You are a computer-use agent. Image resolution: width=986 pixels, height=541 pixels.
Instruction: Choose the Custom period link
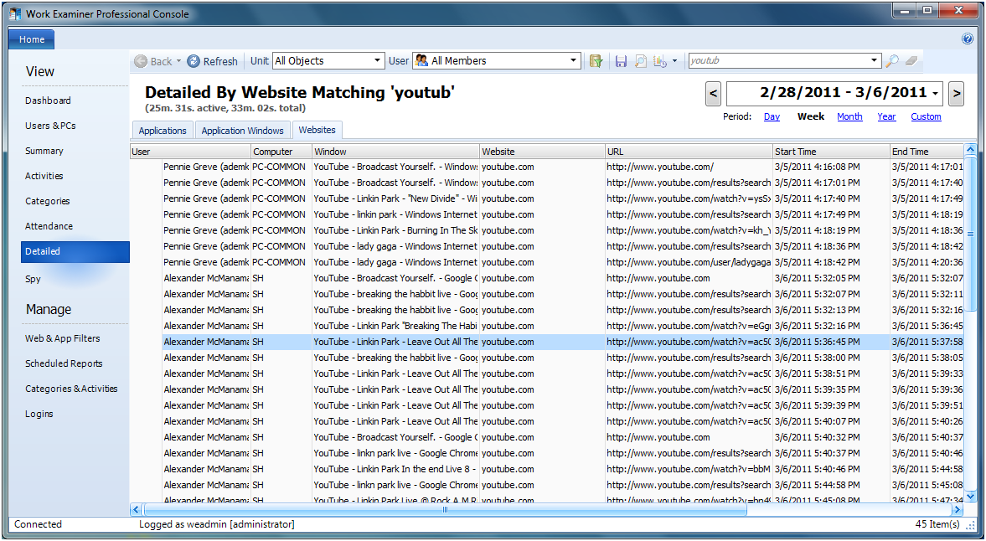(926, 117)
